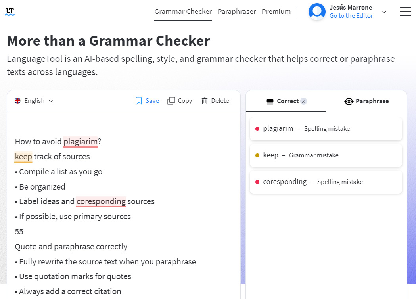This screenshot has height=299, width=416.
Task: Expand the Jesús Marrone account chevron
Action: pos(384,11)
